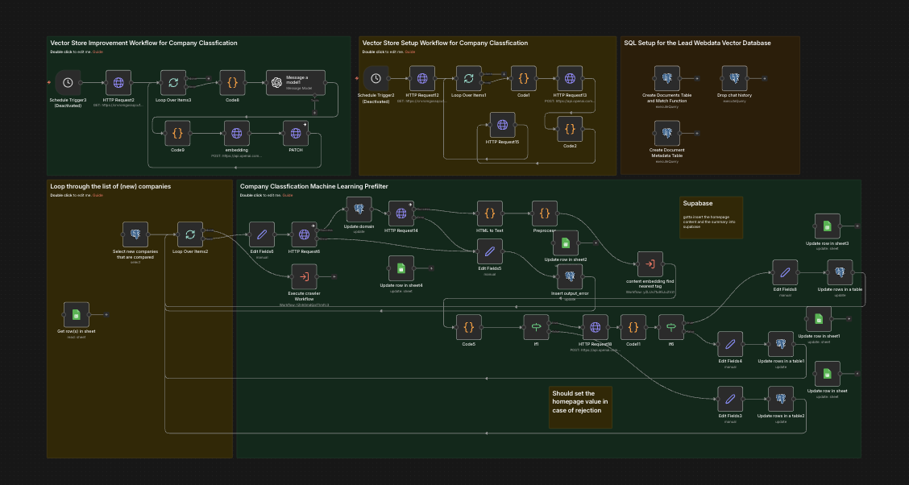Open the Loop Over Items1 node
909x485 pixels.
coord(468,78)
